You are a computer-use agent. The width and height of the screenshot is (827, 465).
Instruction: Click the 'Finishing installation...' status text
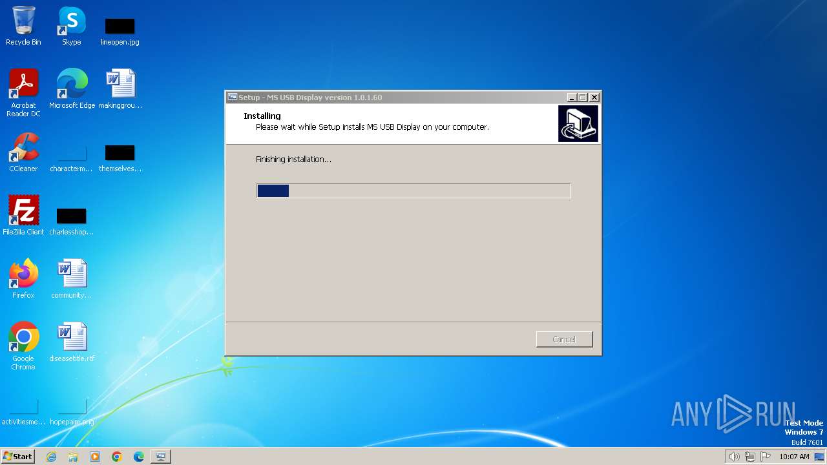pos(293,160)
